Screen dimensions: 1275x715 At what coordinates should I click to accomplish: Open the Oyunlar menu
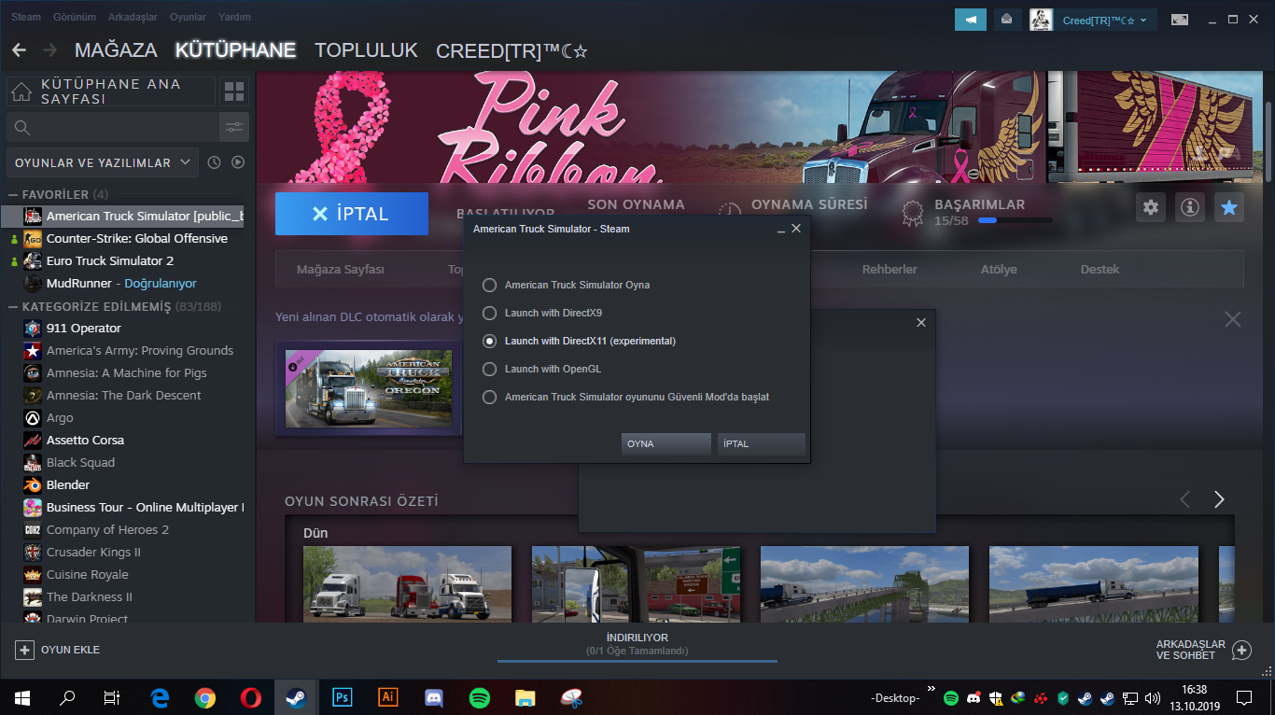(188, 17)
